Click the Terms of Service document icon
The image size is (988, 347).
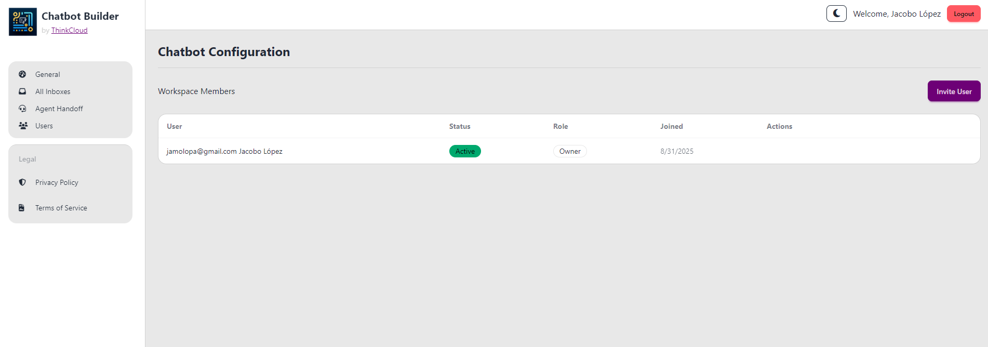[x=22, y=208]
